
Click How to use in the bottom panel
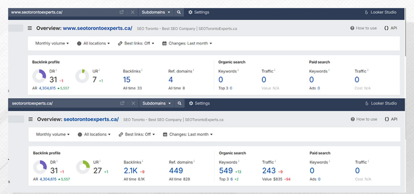[364, 119]
